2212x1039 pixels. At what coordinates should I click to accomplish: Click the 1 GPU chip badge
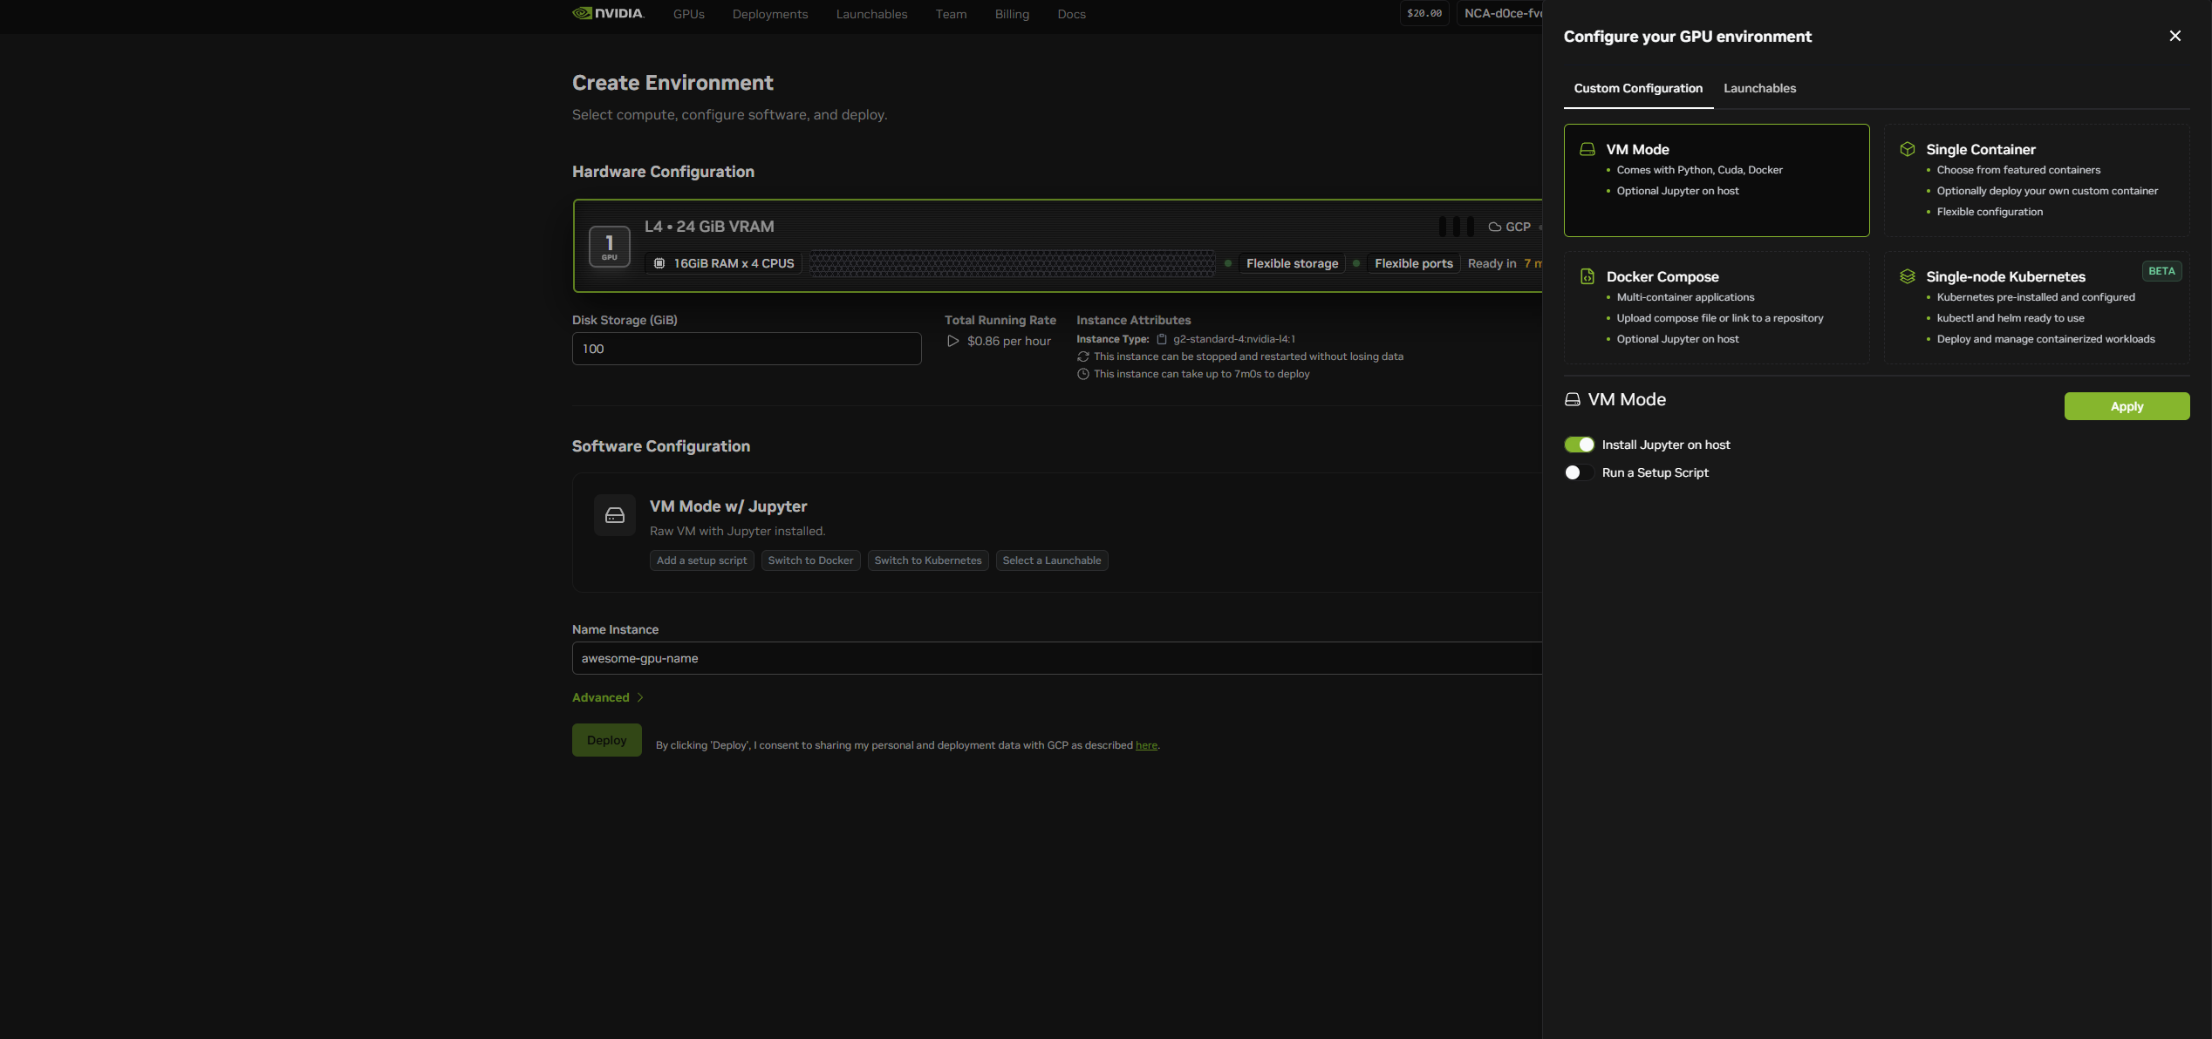pos(609,247)
